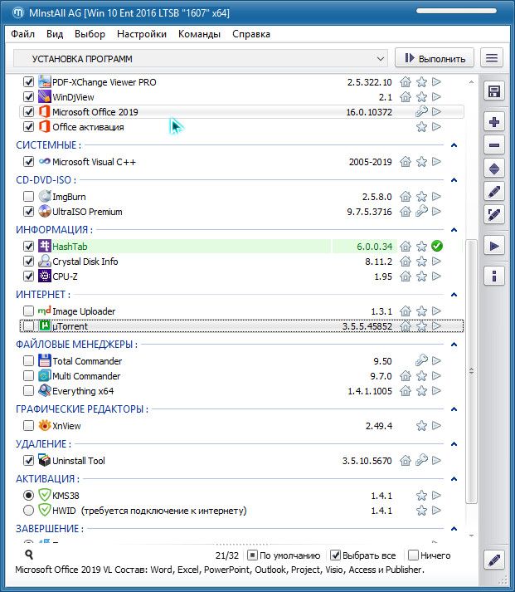Collapse the ИНТЕРНЕТ section
The height and width of the screenshot is (592, 515).
click(x=454, y=295)
